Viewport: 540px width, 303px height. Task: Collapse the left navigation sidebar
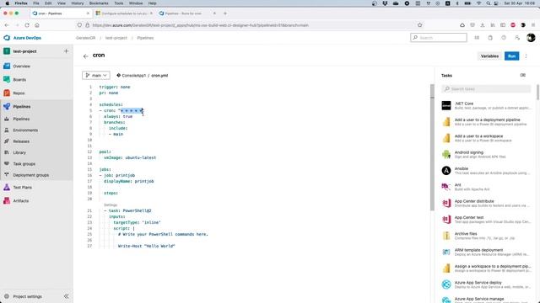pyautogui.click(x=66, y=296)
